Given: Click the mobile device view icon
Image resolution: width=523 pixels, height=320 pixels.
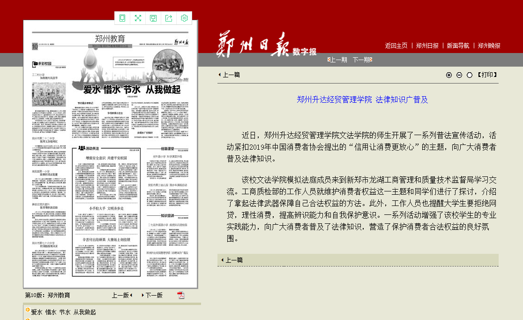Looking at the screenshot, I should pyautogui.click(x=123, y=18).
